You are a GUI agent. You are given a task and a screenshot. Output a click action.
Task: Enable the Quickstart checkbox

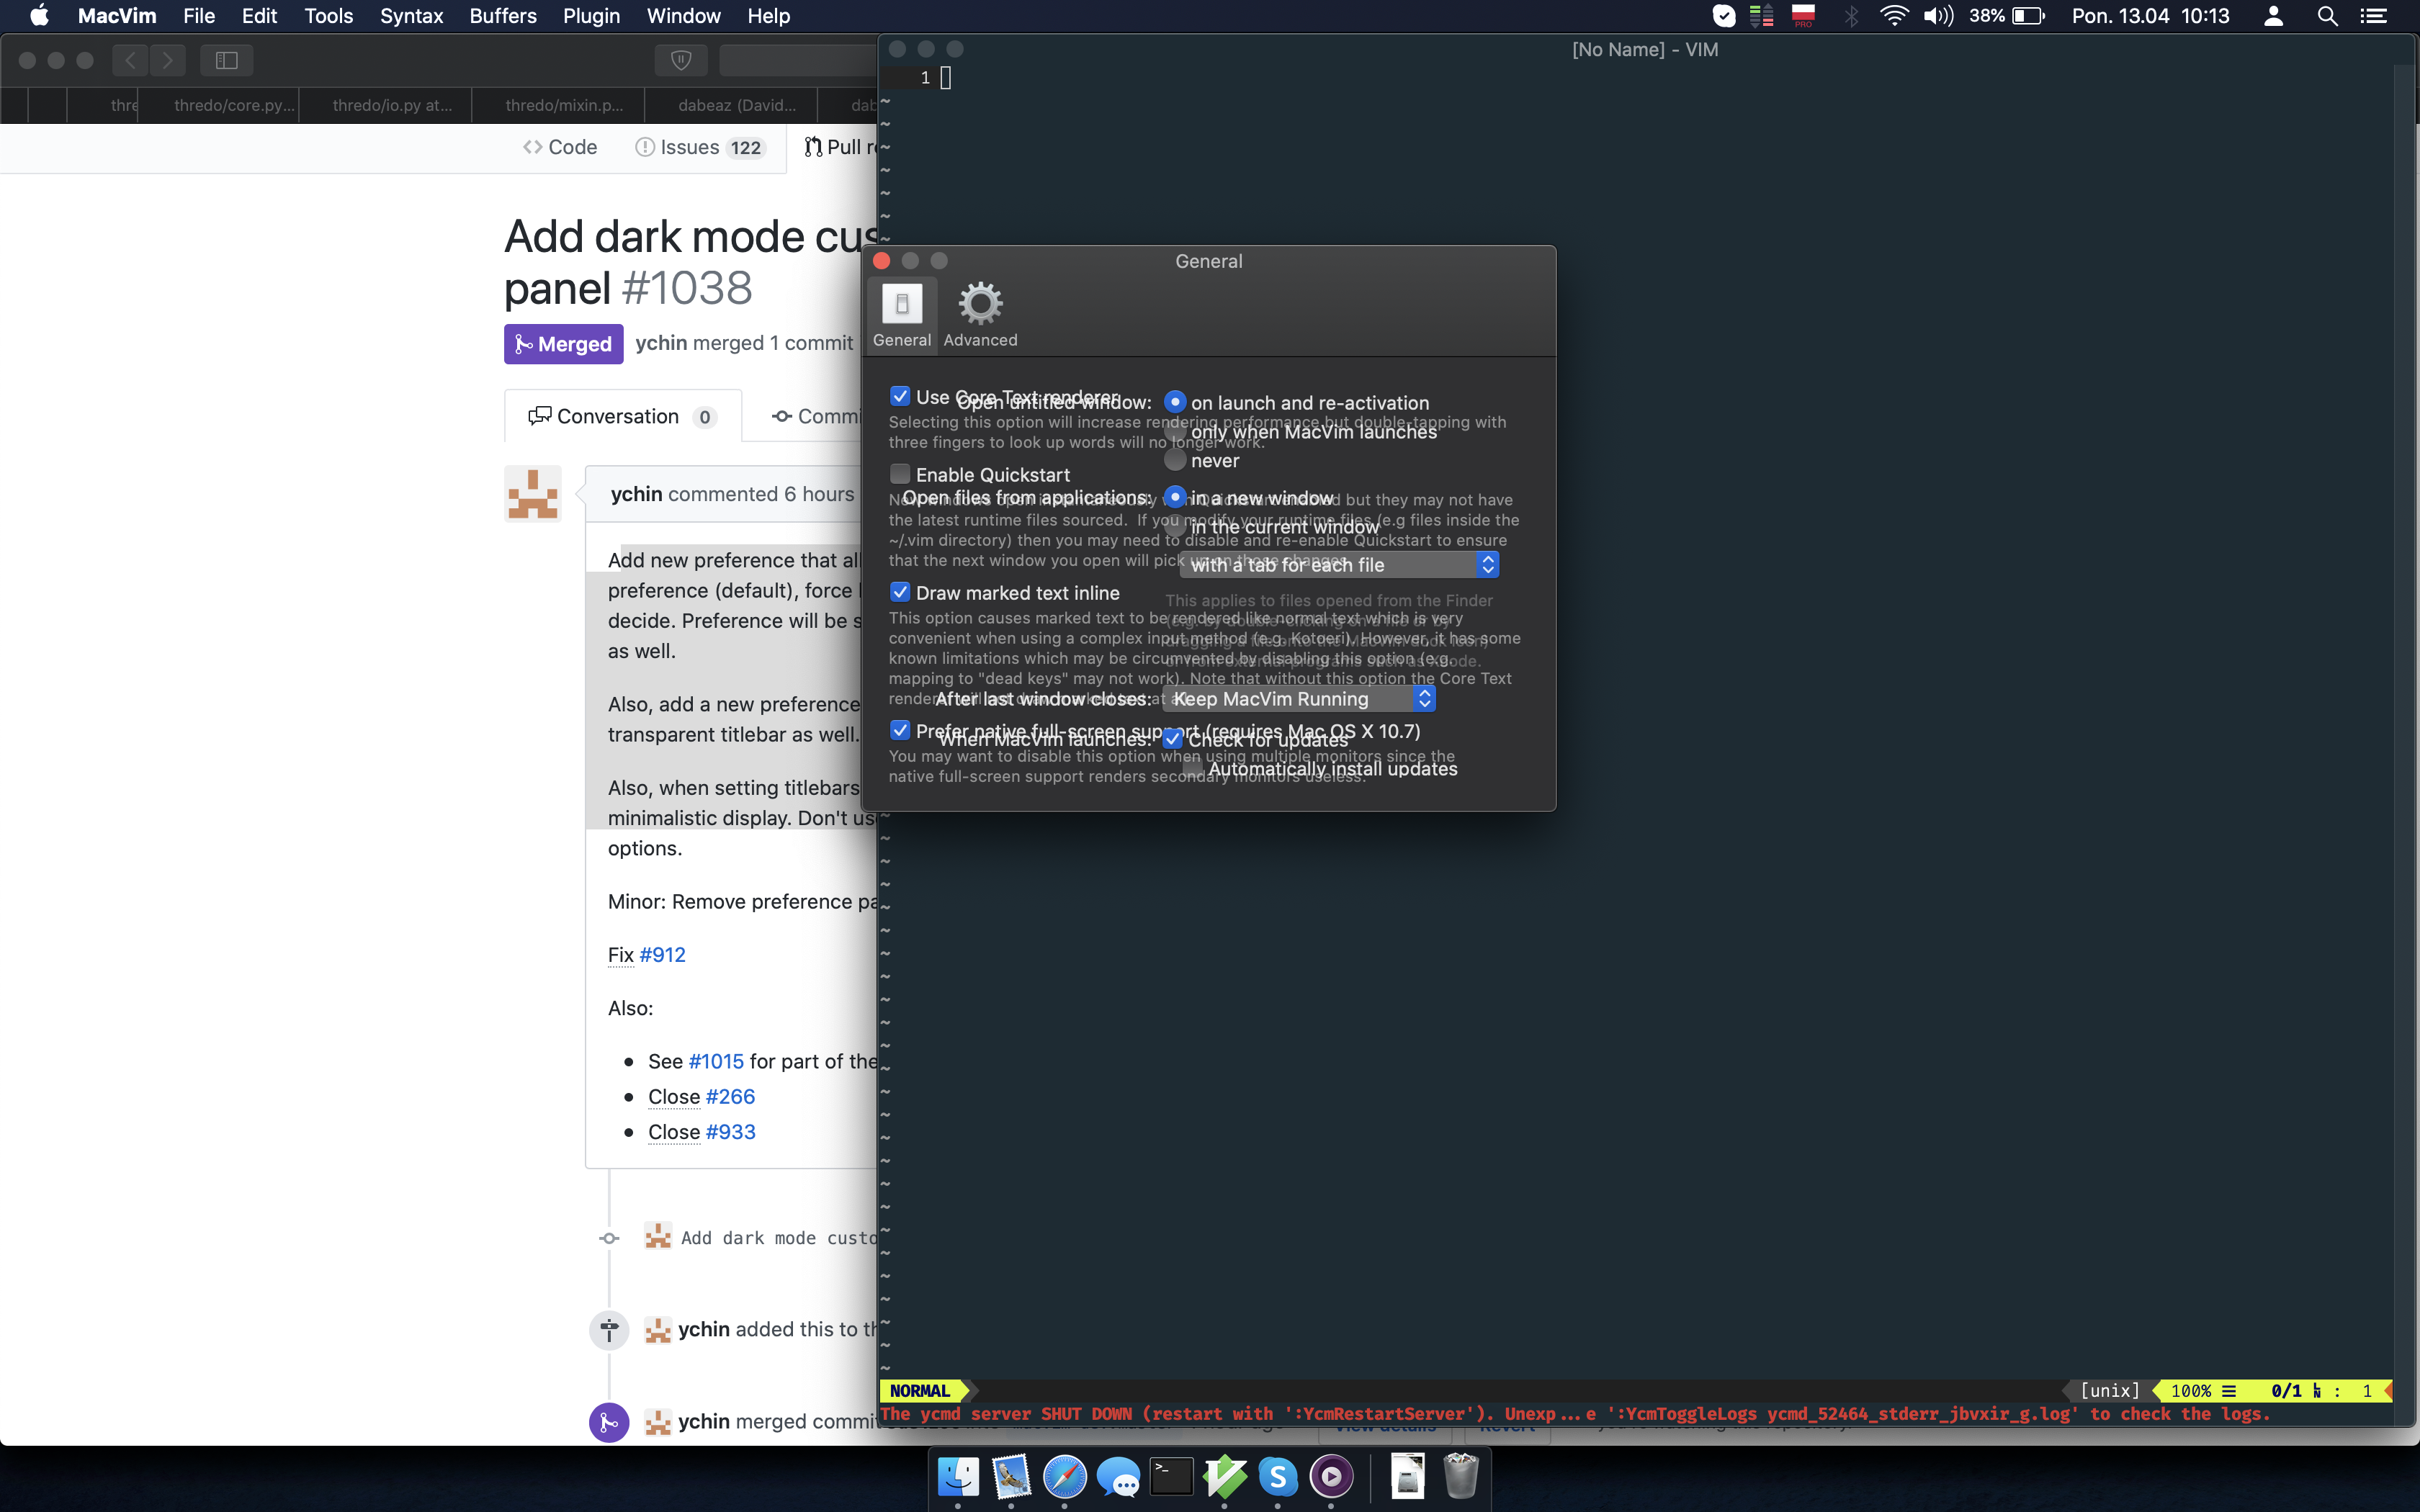coord(900,474)
